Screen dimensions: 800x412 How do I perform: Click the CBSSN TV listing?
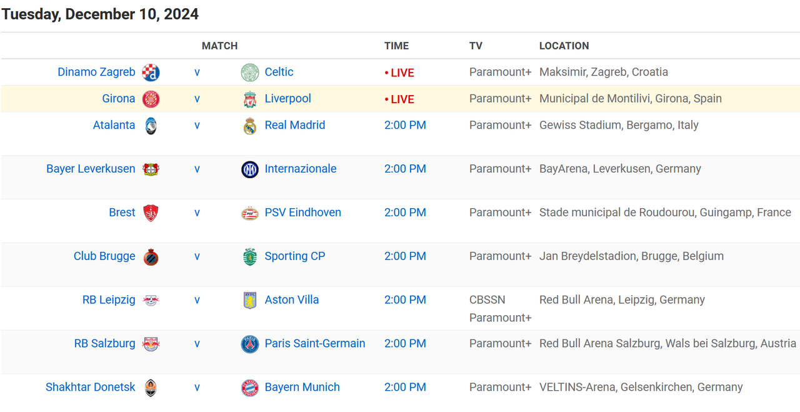point(487,299)
